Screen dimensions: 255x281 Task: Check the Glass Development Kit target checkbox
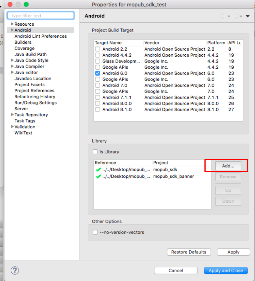98,61
